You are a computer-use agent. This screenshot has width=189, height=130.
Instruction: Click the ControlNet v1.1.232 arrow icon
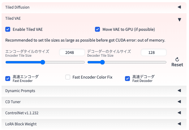[x=179, y=113]
